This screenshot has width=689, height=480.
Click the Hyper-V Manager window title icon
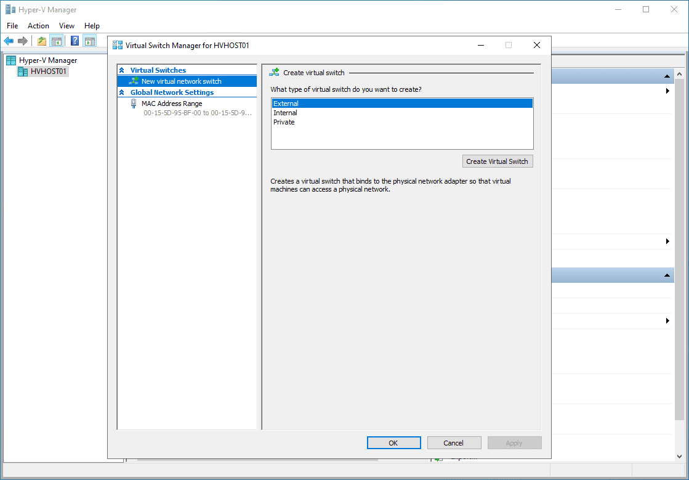[10, 10]
